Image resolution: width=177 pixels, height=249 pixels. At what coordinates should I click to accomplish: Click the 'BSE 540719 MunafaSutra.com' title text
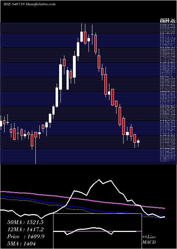pos(29,4)
